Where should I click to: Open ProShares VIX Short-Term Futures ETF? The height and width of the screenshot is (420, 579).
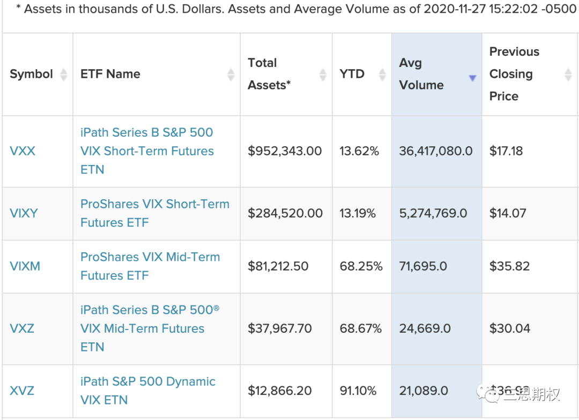pyautogui.click(x=154, y=213)
